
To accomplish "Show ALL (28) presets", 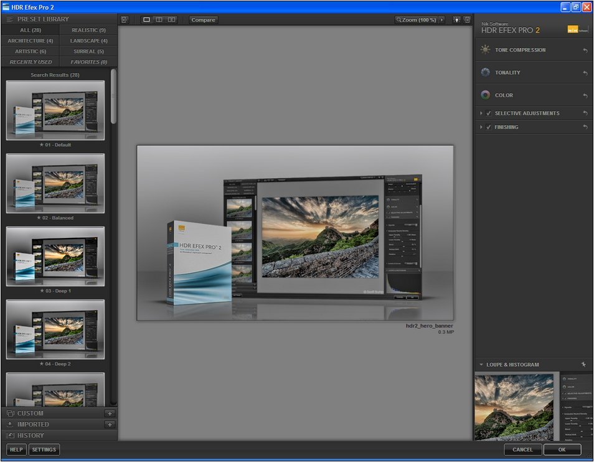I will point(31,30).
